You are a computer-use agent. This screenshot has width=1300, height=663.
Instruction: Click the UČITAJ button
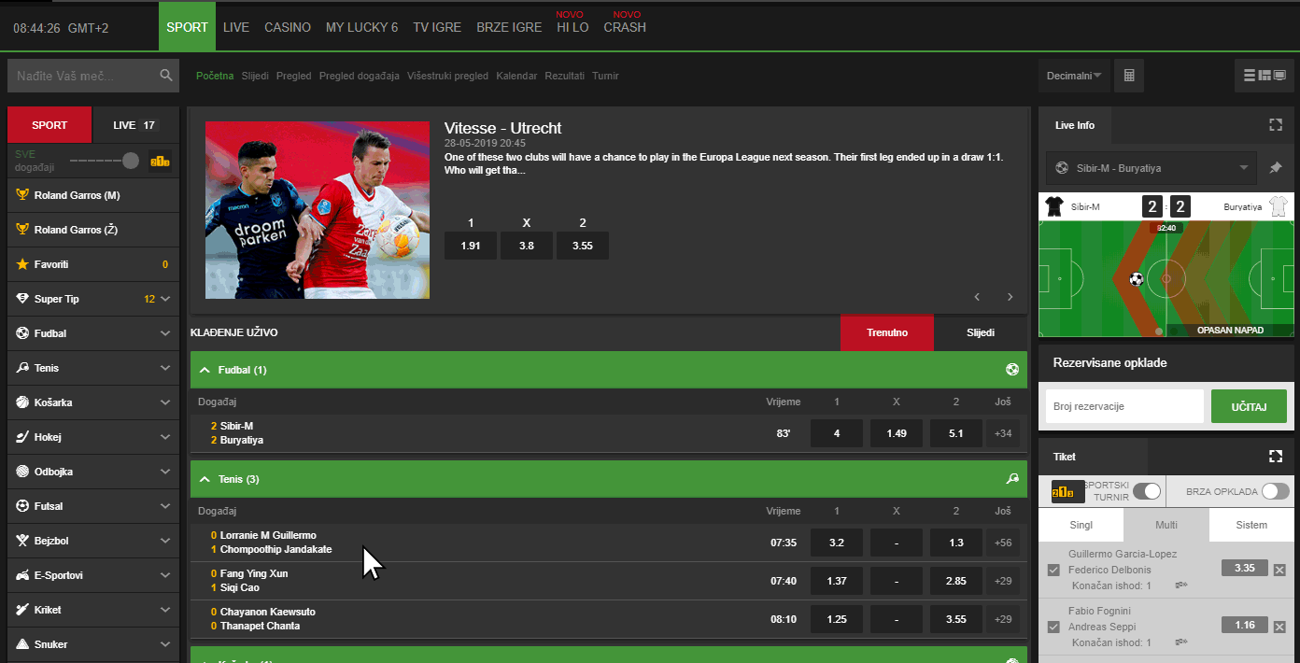pos(1249,406)
